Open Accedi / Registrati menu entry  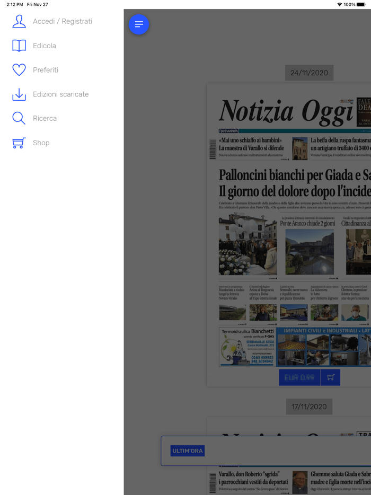(x=63, y=22)
